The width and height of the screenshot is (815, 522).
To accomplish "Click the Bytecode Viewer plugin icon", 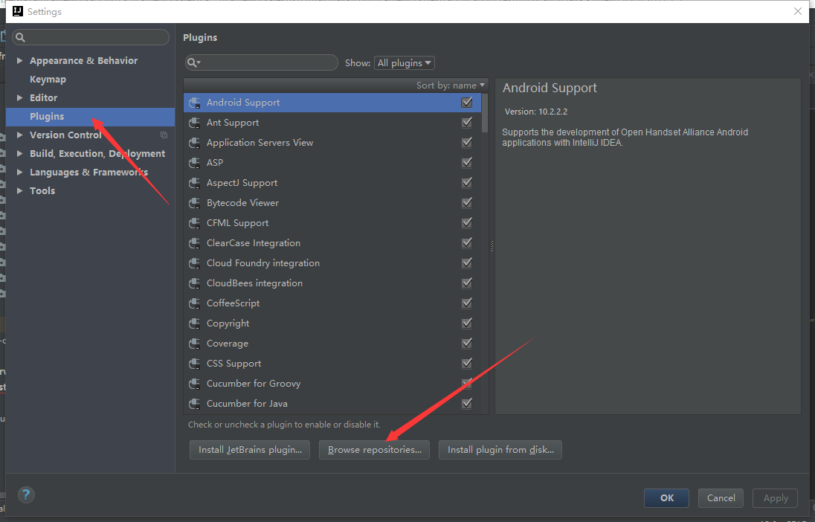I will pos(194,203).
